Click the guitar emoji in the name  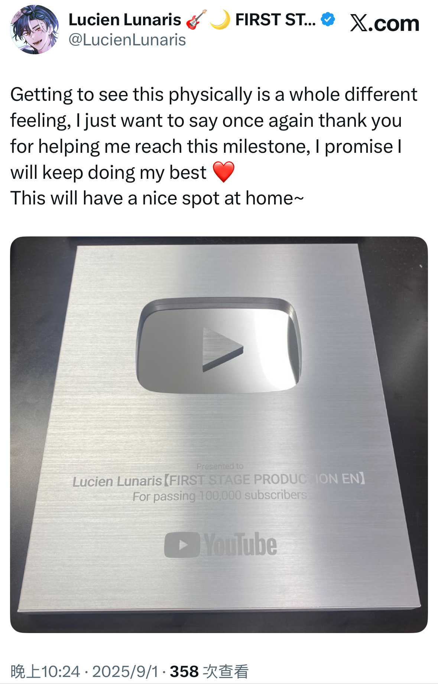(196, 20)
